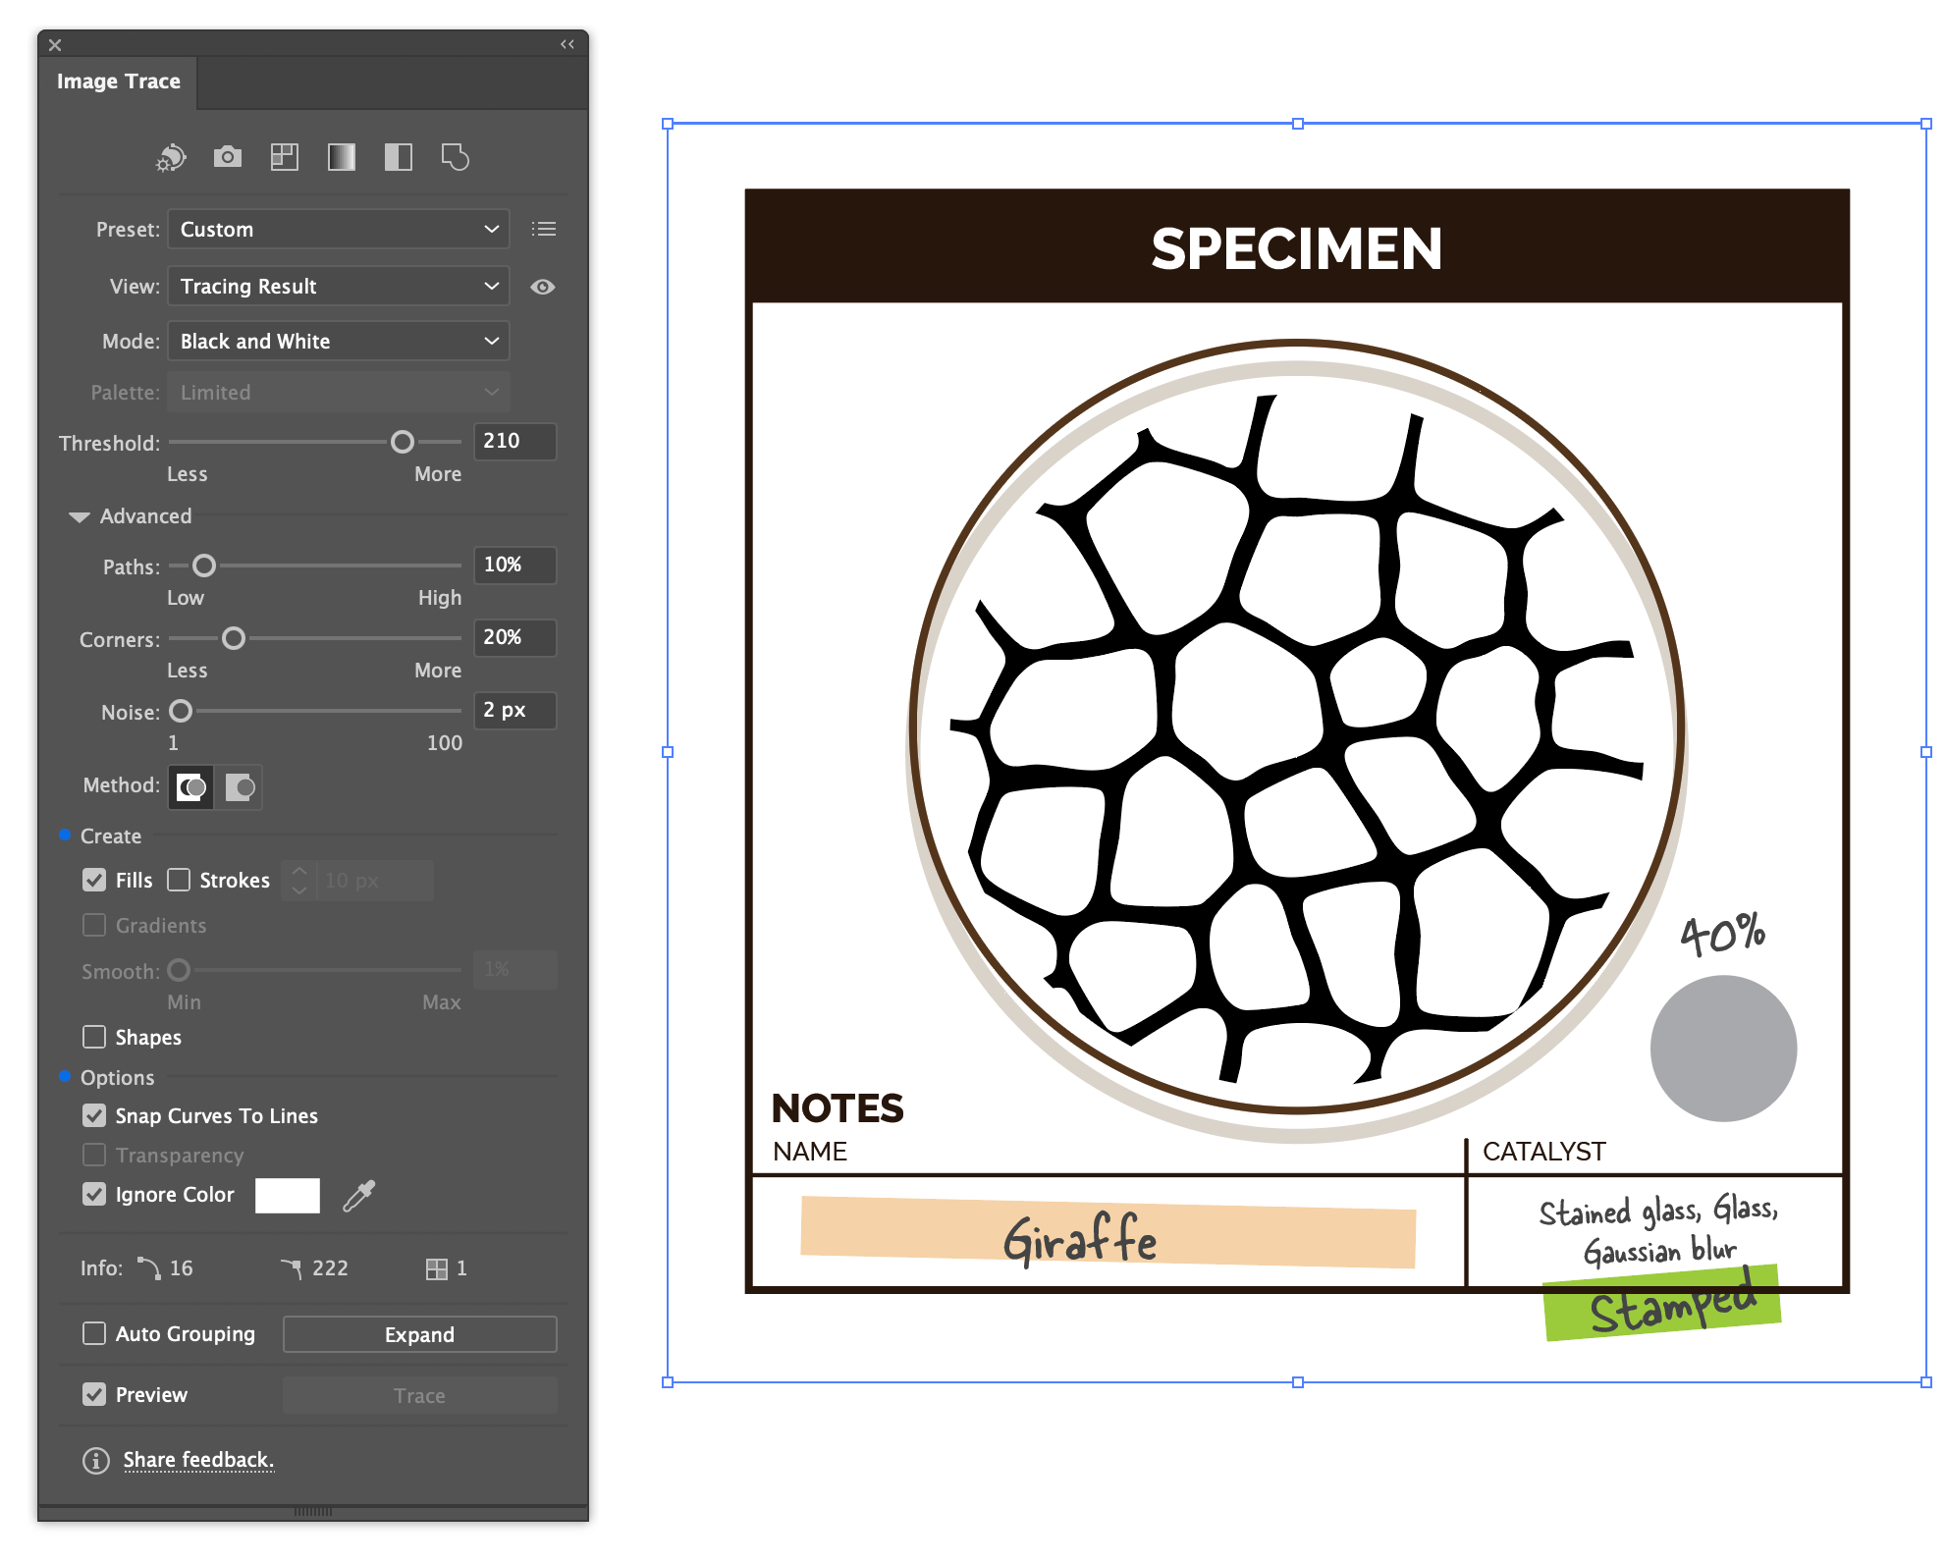The height and width of the screenshot is (1563, 1946).
Task: Collapse the Advanced section
Action: point(80,516)
